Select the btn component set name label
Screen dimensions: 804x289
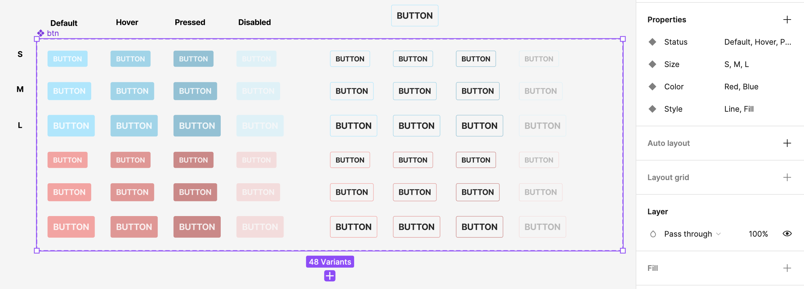pyautogui.click(x=53, y=33)
